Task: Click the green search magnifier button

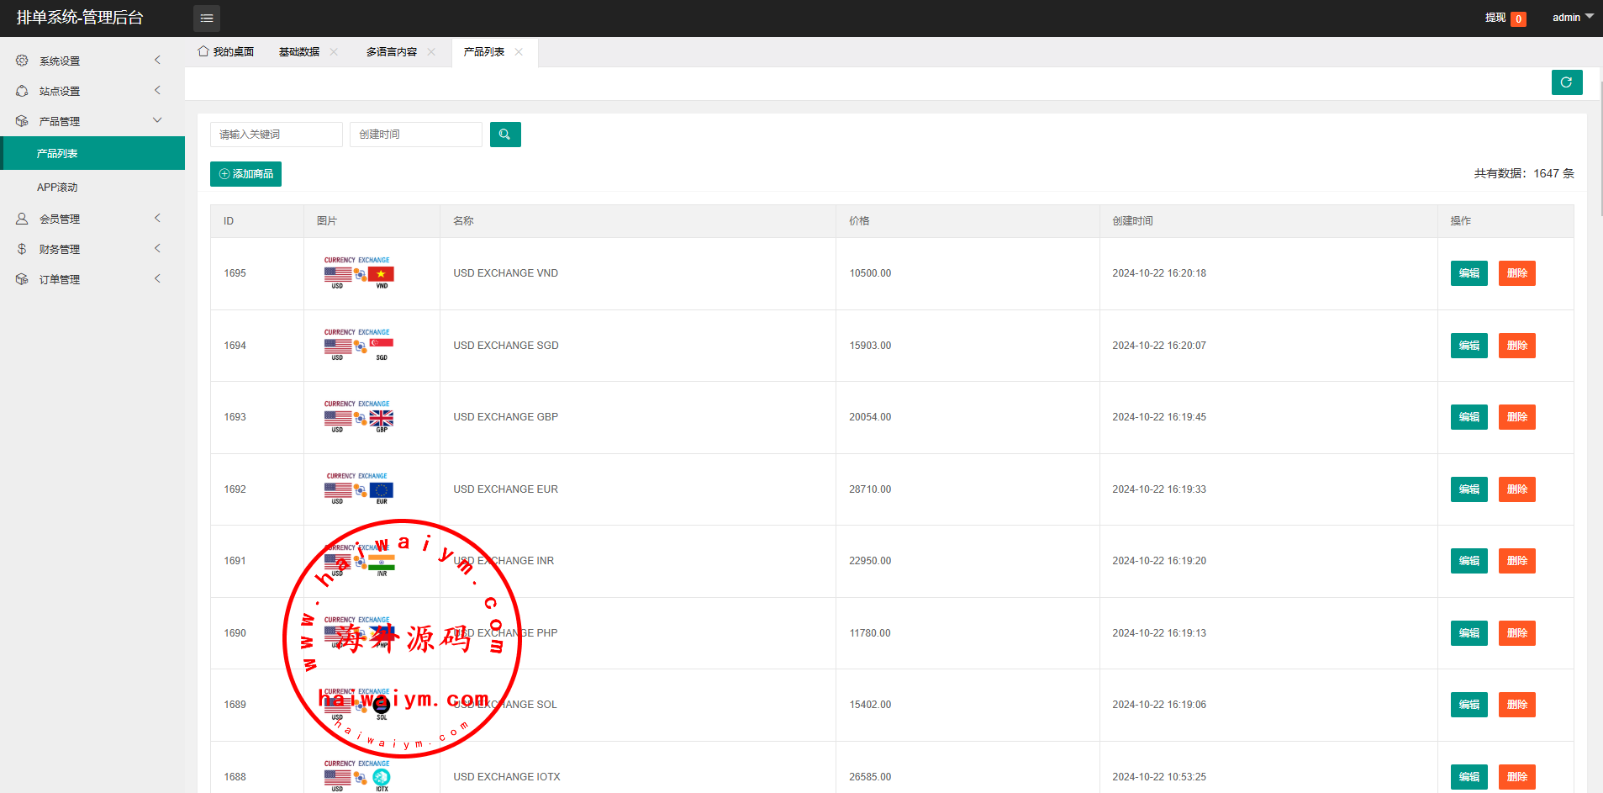Action: tap(505, 135)
